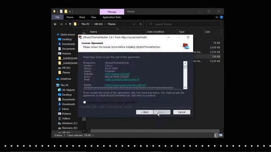Select the file sized 2,426 KB
This screenshot has height=152, width=271.
[x=215, y=47]
